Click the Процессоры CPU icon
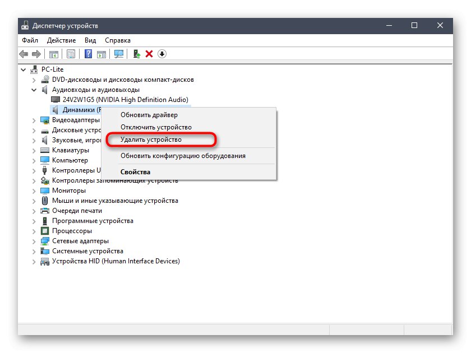The height and width of the screenshot is (353, 471). [x=45, y=231]
